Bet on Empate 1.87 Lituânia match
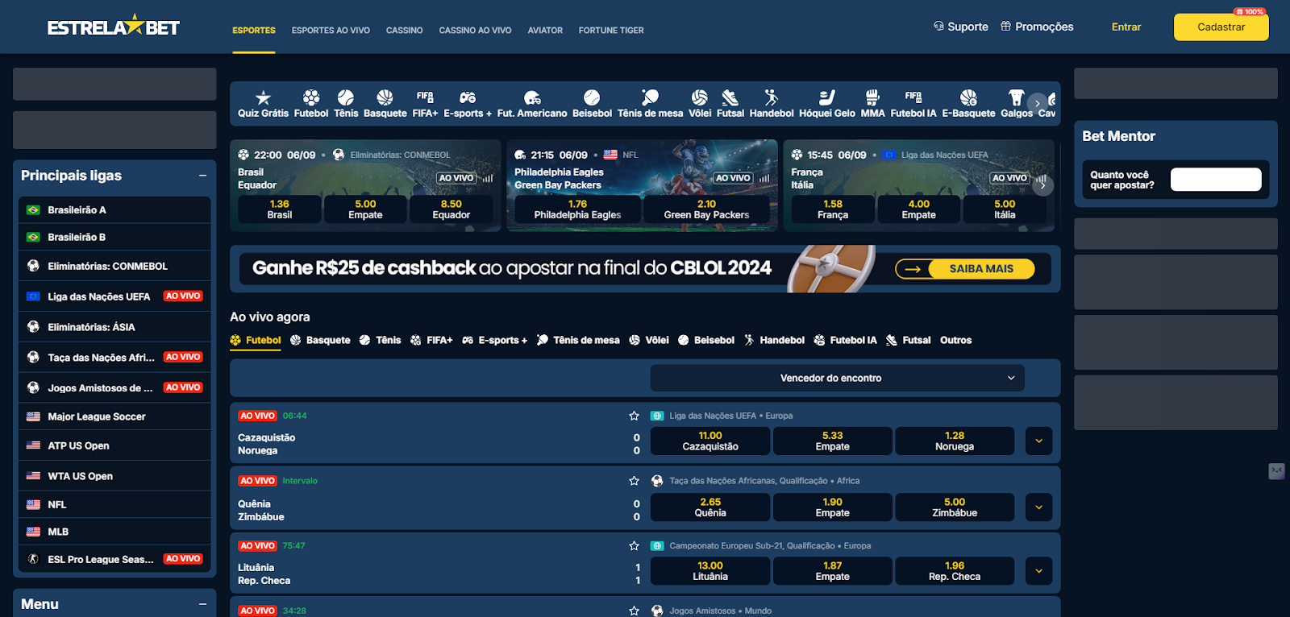 tap(832, 571)
